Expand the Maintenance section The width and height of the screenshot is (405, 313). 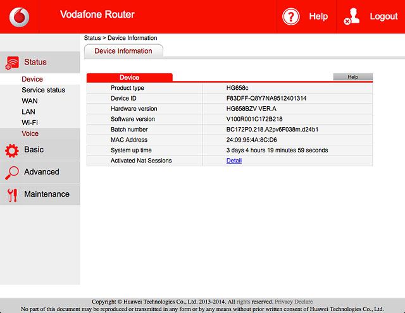[40, 194]
